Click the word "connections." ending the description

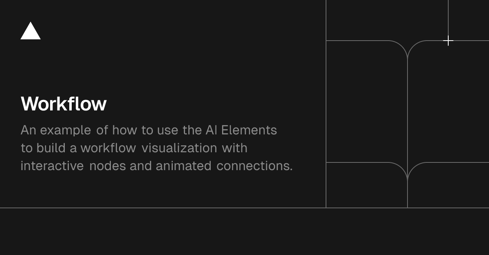tap(254, 166)
